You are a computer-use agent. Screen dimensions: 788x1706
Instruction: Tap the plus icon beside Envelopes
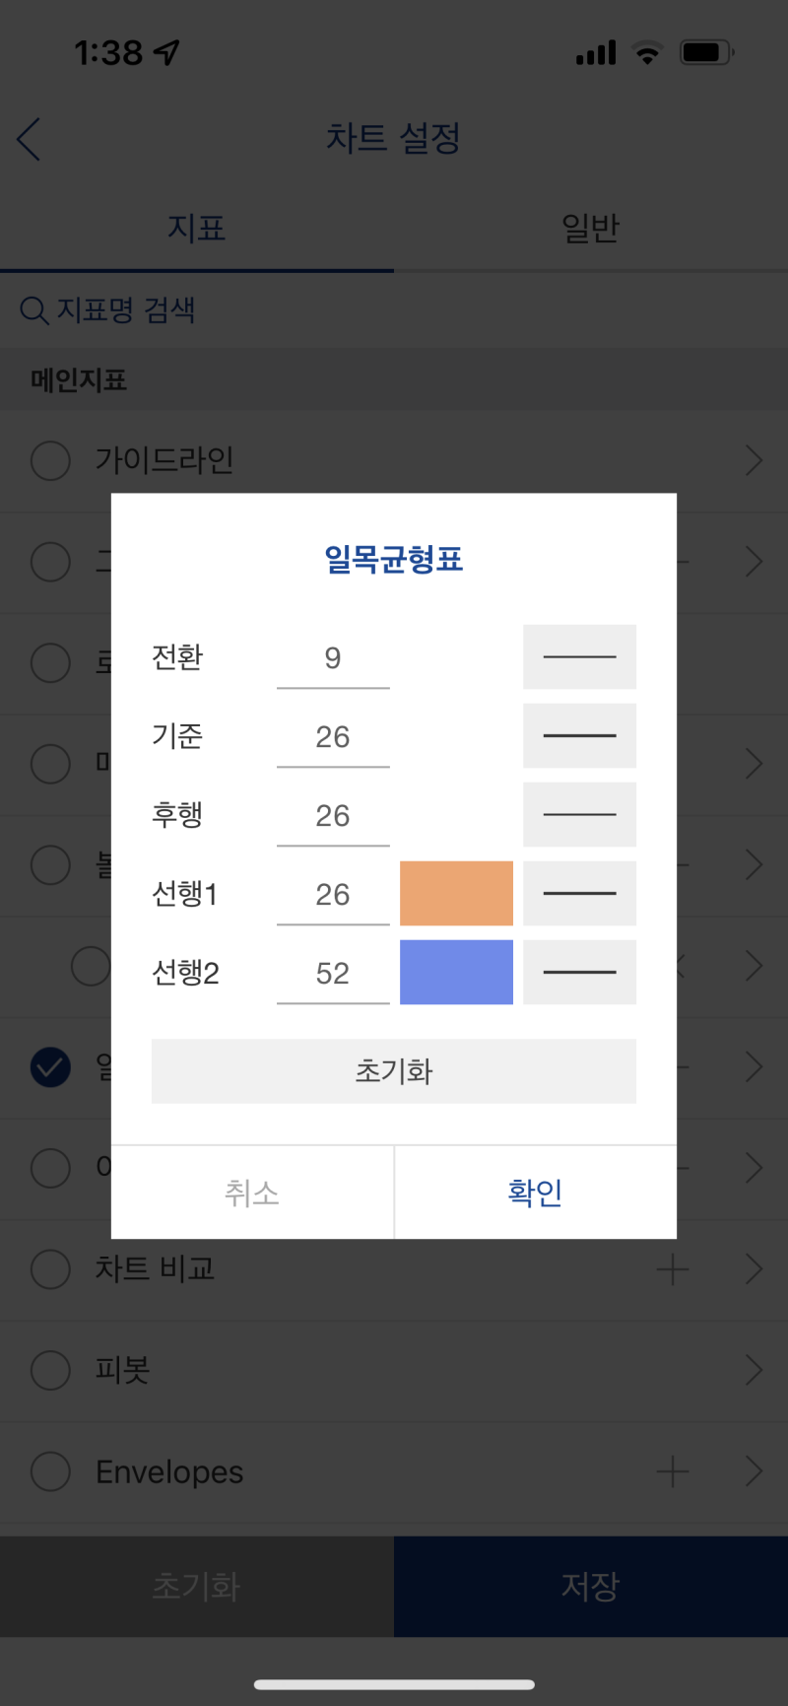673,1471
